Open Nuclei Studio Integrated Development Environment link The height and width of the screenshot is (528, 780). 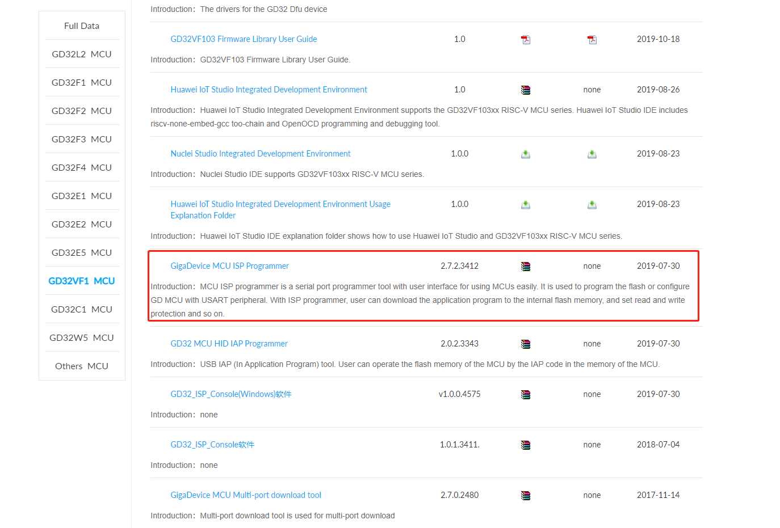pyautogui.click(x=261, y=154)
